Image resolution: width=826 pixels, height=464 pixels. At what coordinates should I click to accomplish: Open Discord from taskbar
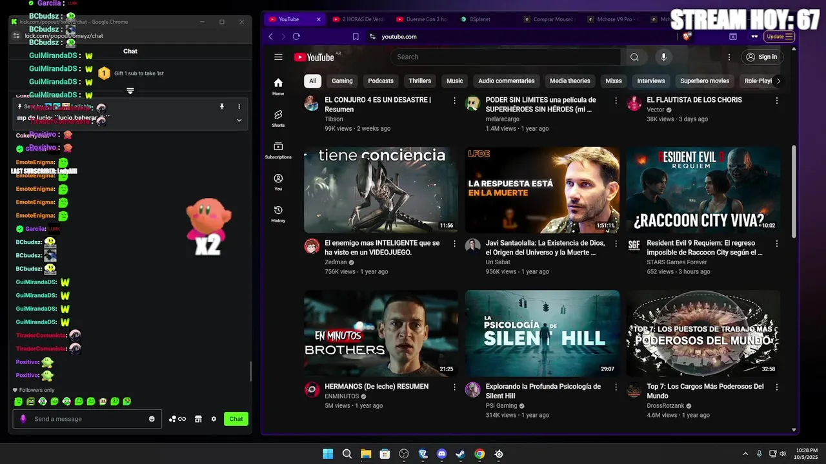point(441,454)
